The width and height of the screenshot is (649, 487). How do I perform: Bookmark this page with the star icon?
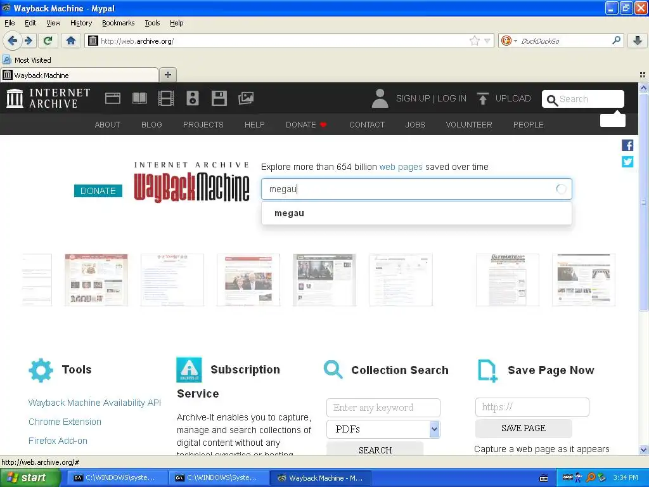click(474, 41)
